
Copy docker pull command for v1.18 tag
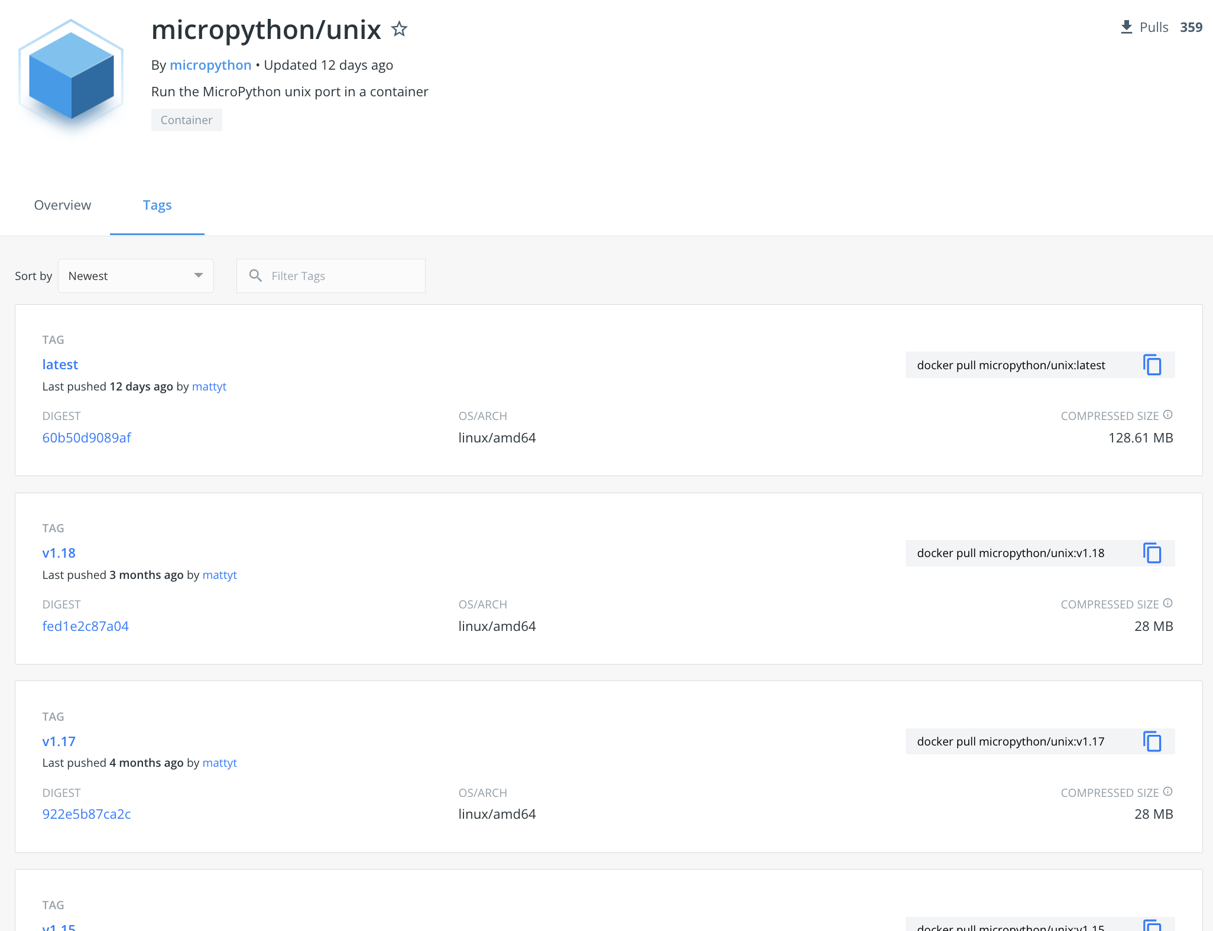click(1152, 554)
